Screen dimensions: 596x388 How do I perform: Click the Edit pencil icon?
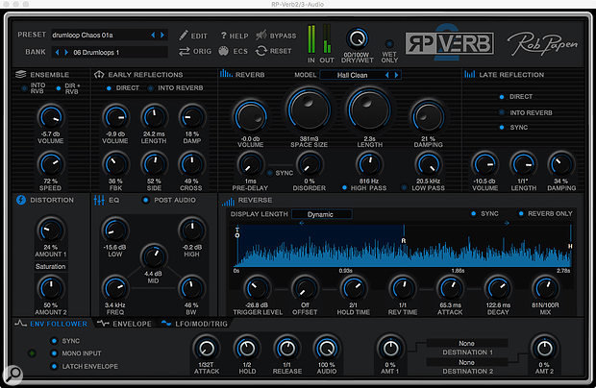pos(184,36)
